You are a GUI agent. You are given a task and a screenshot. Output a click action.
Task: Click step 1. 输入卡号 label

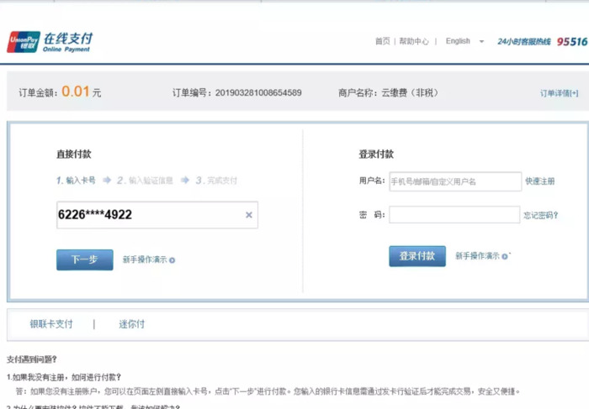[76, 181]
